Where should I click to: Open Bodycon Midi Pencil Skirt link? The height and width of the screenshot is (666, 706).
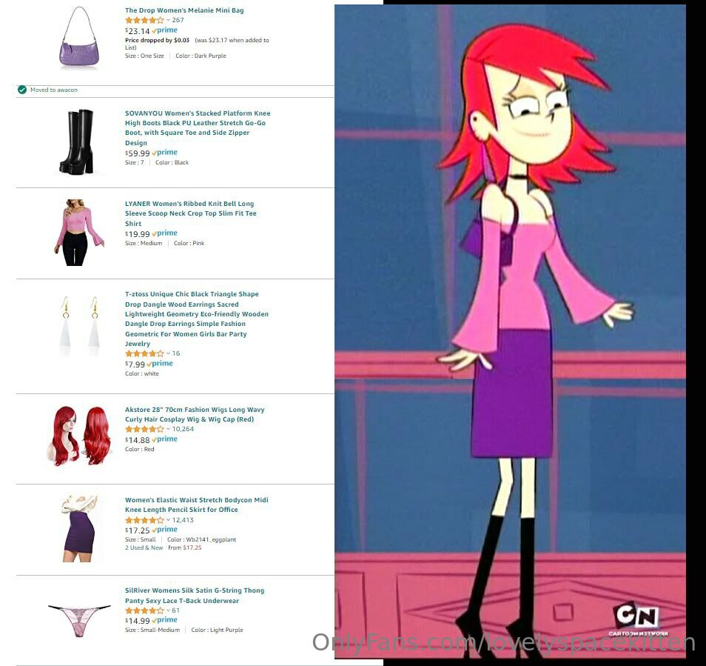click(196, 505)
